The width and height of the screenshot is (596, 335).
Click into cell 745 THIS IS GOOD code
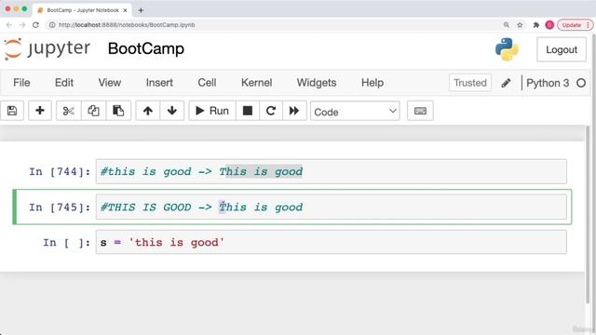332,207
